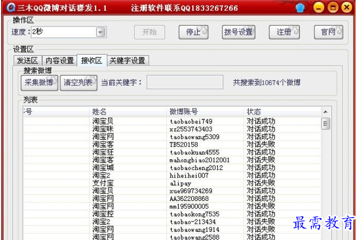Click the name 淘宝咪 in the list

click(x=103, y=129)
